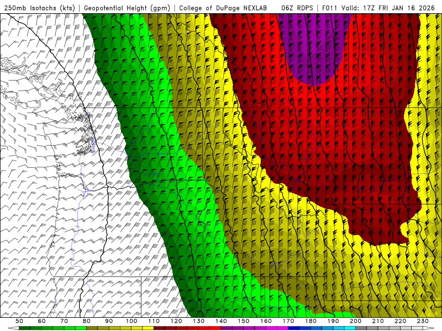The width and height of the screenshot is (442, 331).
Task: Select the dark blue swatch just right of 170
Action: [294, 328]
